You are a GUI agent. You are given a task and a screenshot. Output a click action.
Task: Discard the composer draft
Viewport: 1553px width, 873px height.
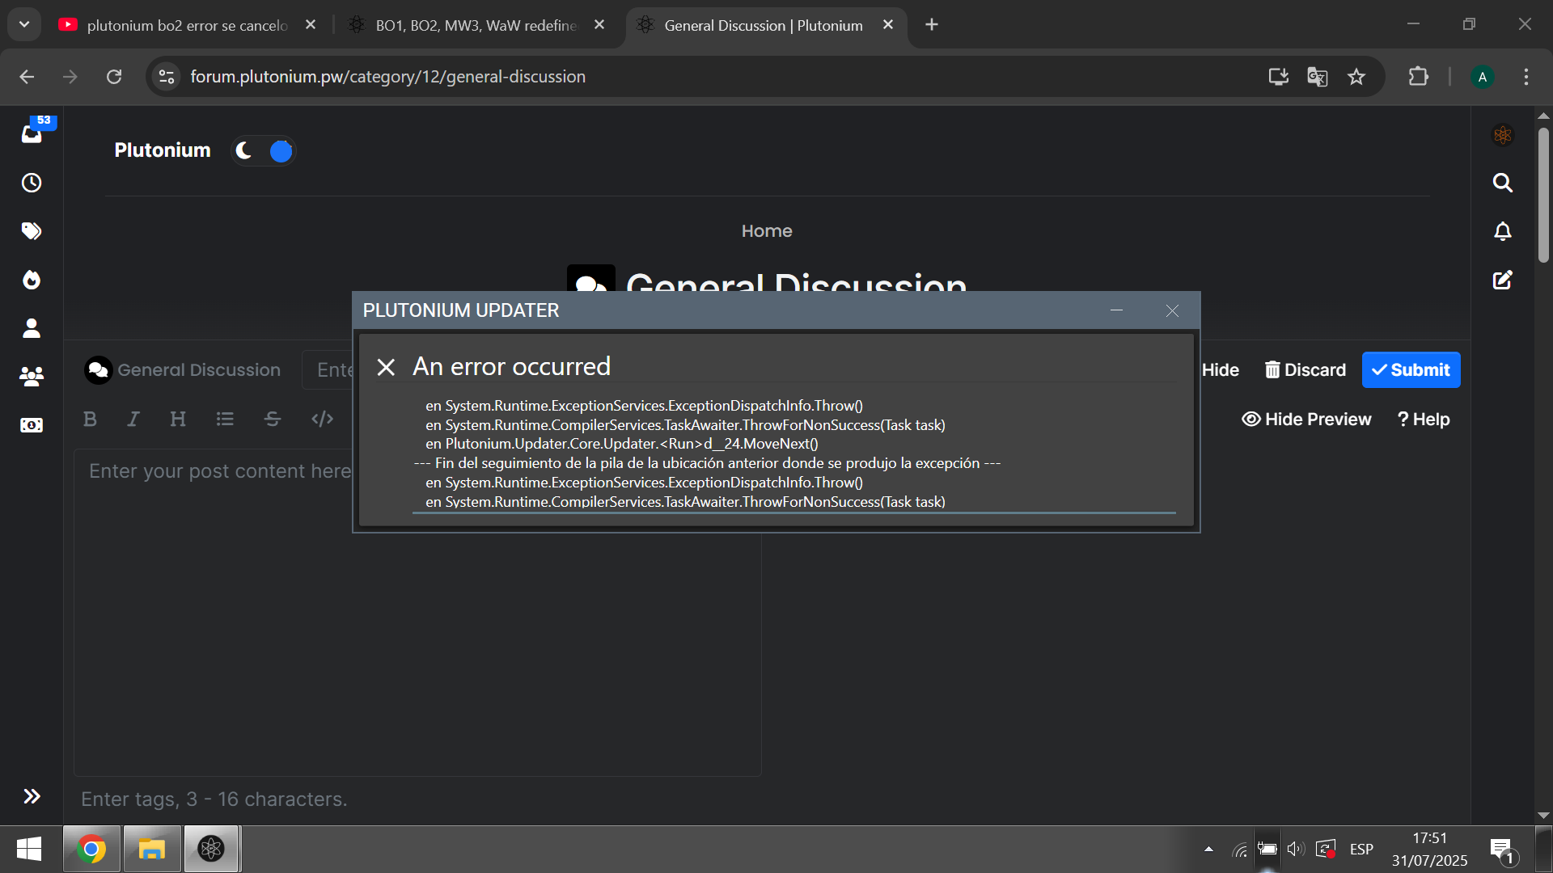pos(1305,370)
